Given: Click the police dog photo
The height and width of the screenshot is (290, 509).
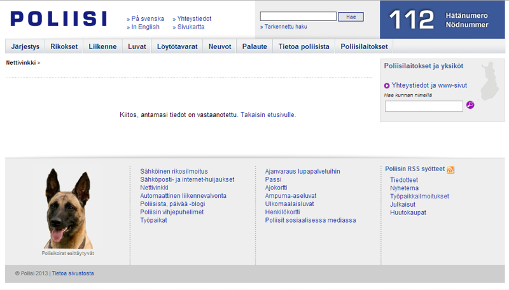Looking at the screenshot, I should [x=68, y=208].
